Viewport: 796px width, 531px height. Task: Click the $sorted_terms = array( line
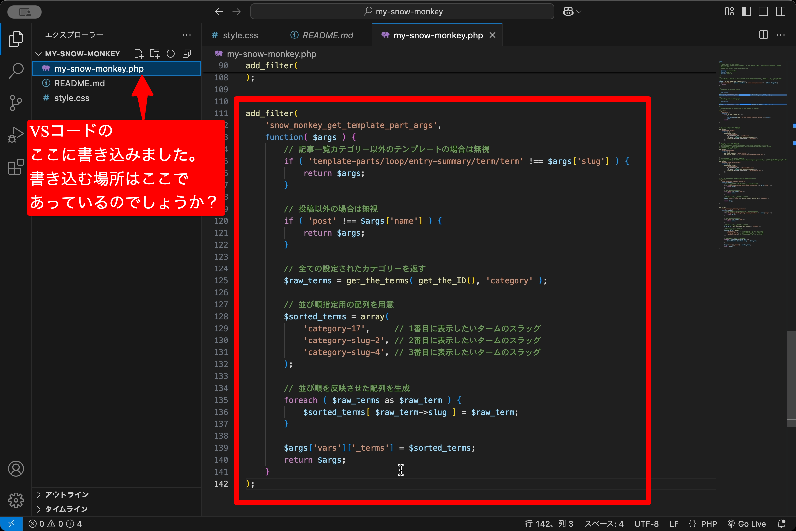click(x=336, y=316)
